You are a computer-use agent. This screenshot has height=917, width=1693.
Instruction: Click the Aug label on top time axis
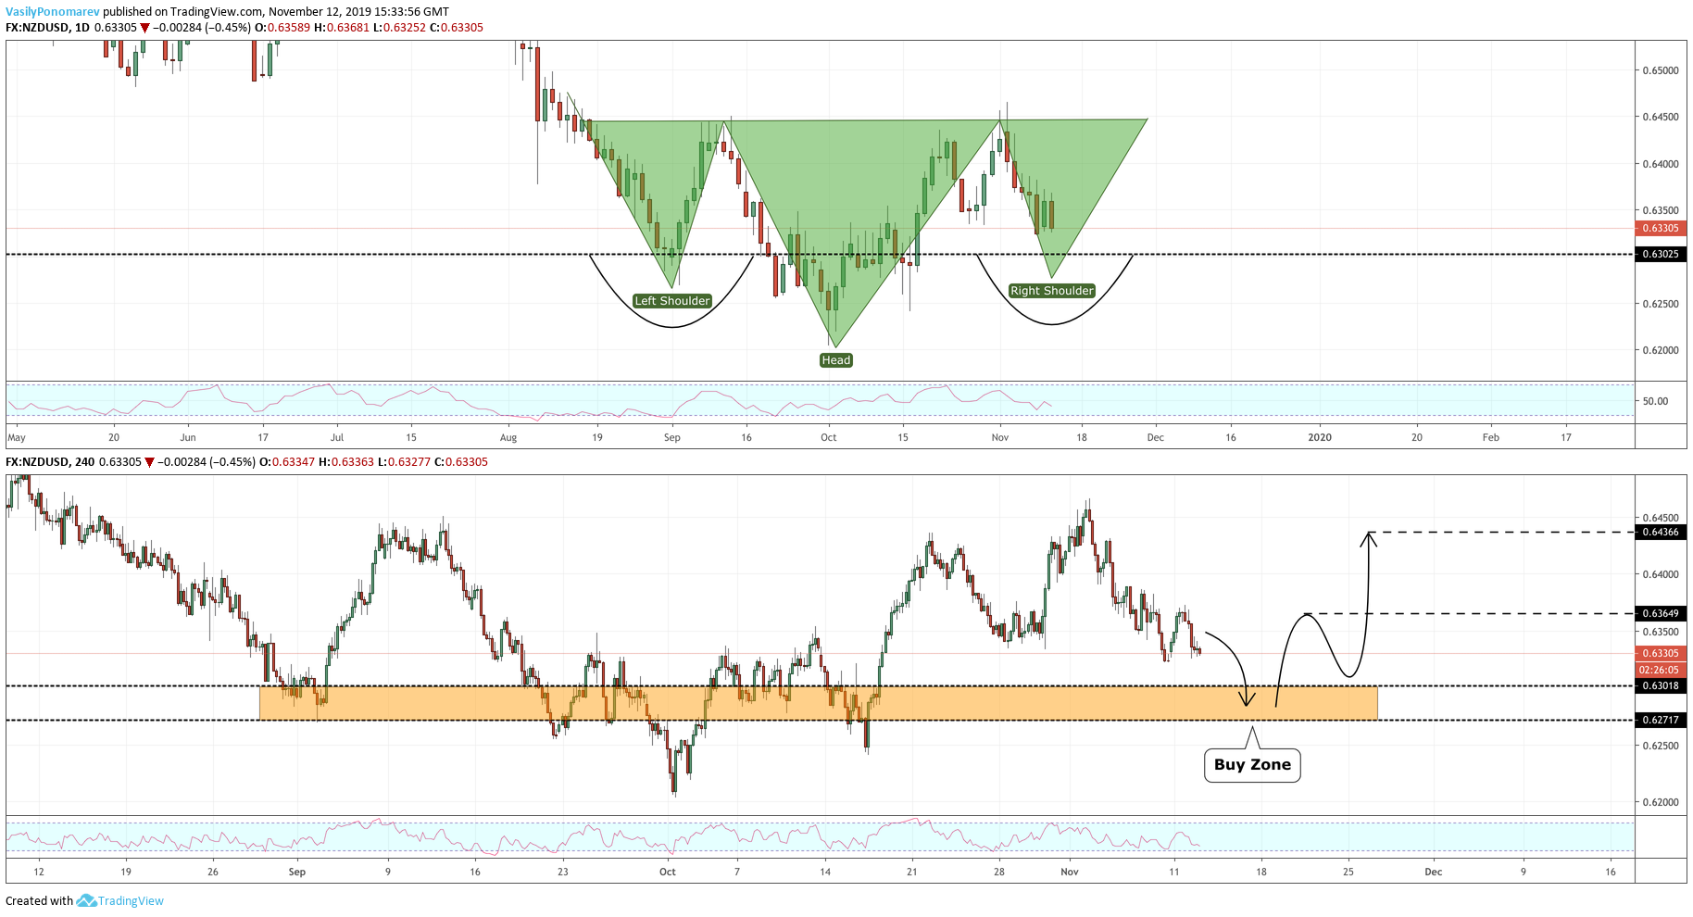click(508, 437)
